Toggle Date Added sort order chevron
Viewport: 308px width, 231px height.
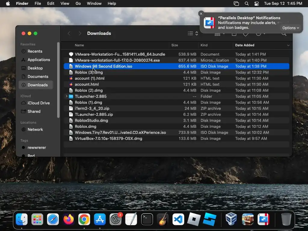[288, 45]
